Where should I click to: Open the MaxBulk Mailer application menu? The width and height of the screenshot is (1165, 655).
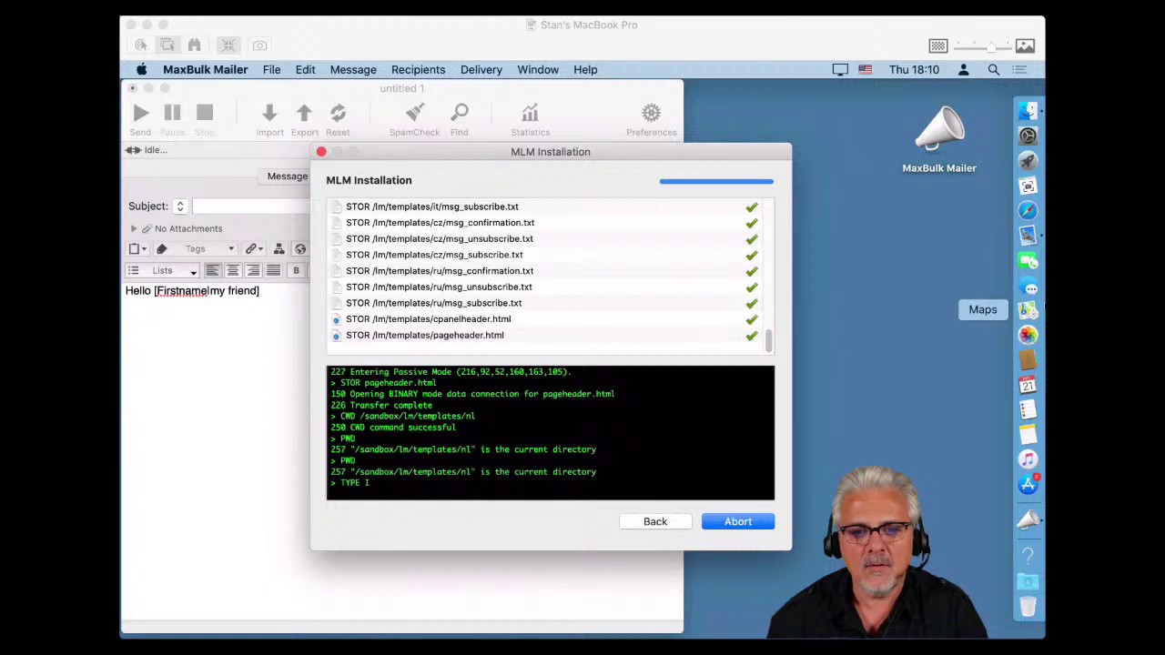coord(205,69)
